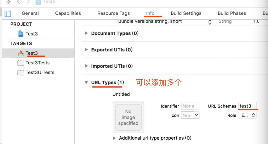
Task: Click the forward navigation arrow
Action: 27,2
